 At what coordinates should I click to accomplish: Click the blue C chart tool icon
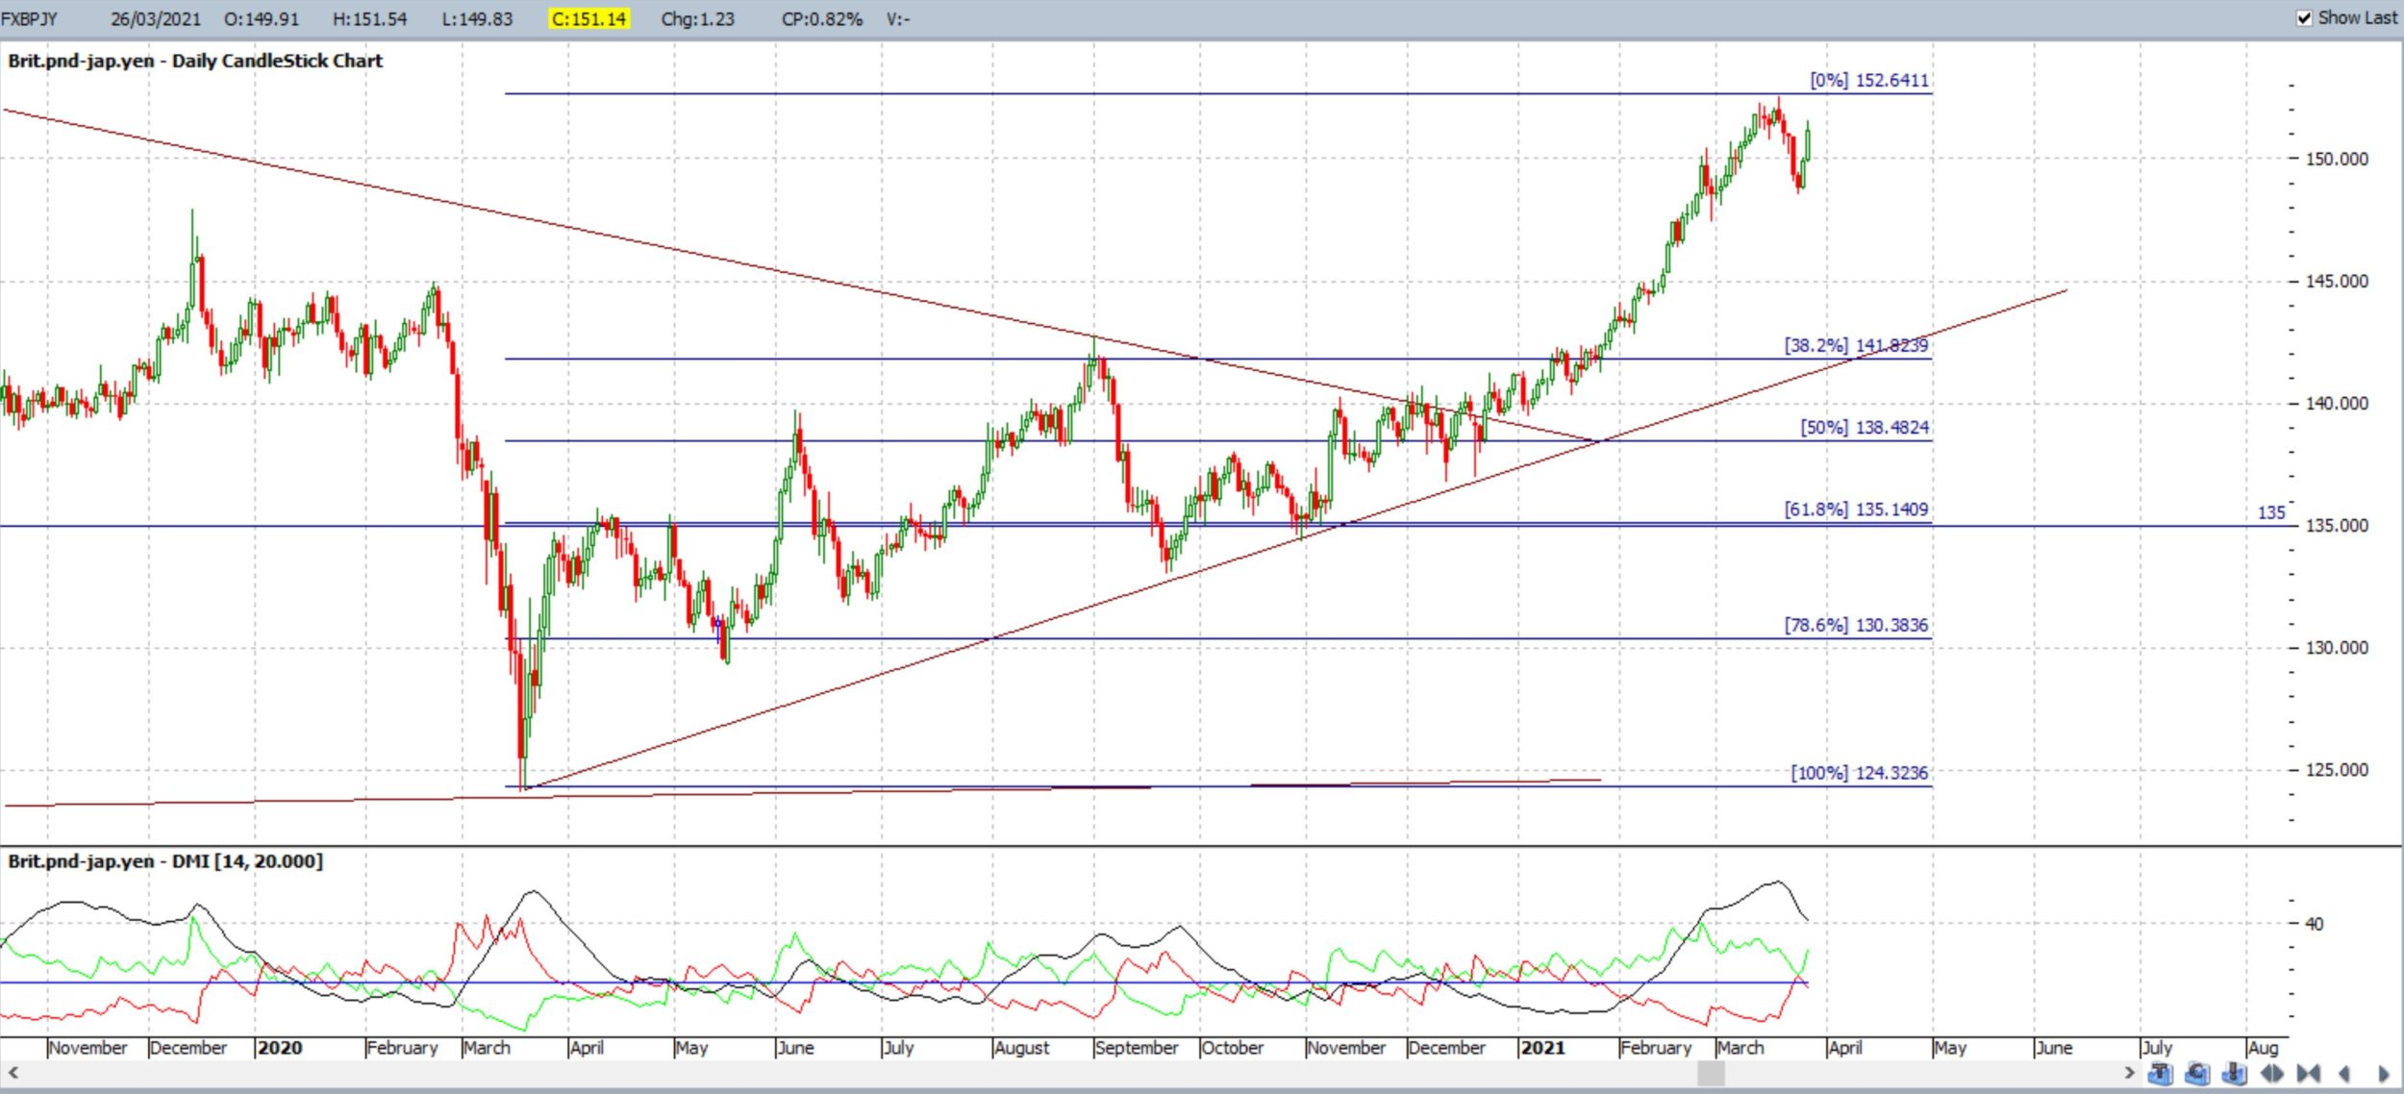tap(2197, 1073)
